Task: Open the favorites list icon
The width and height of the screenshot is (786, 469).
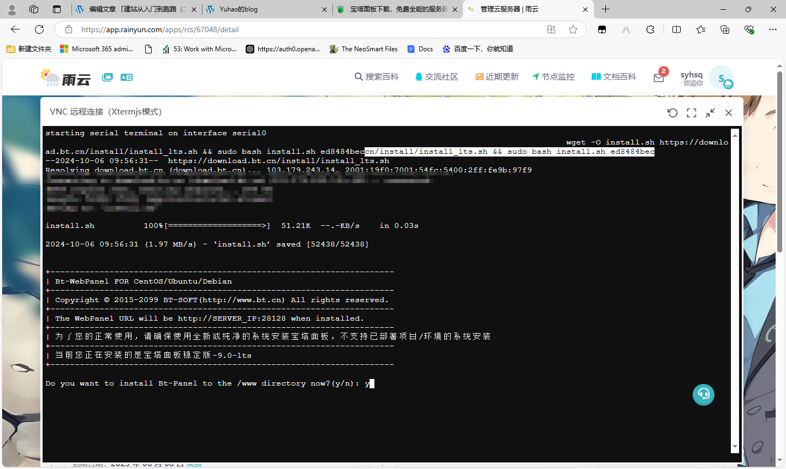Action: (x=701, y=29)
